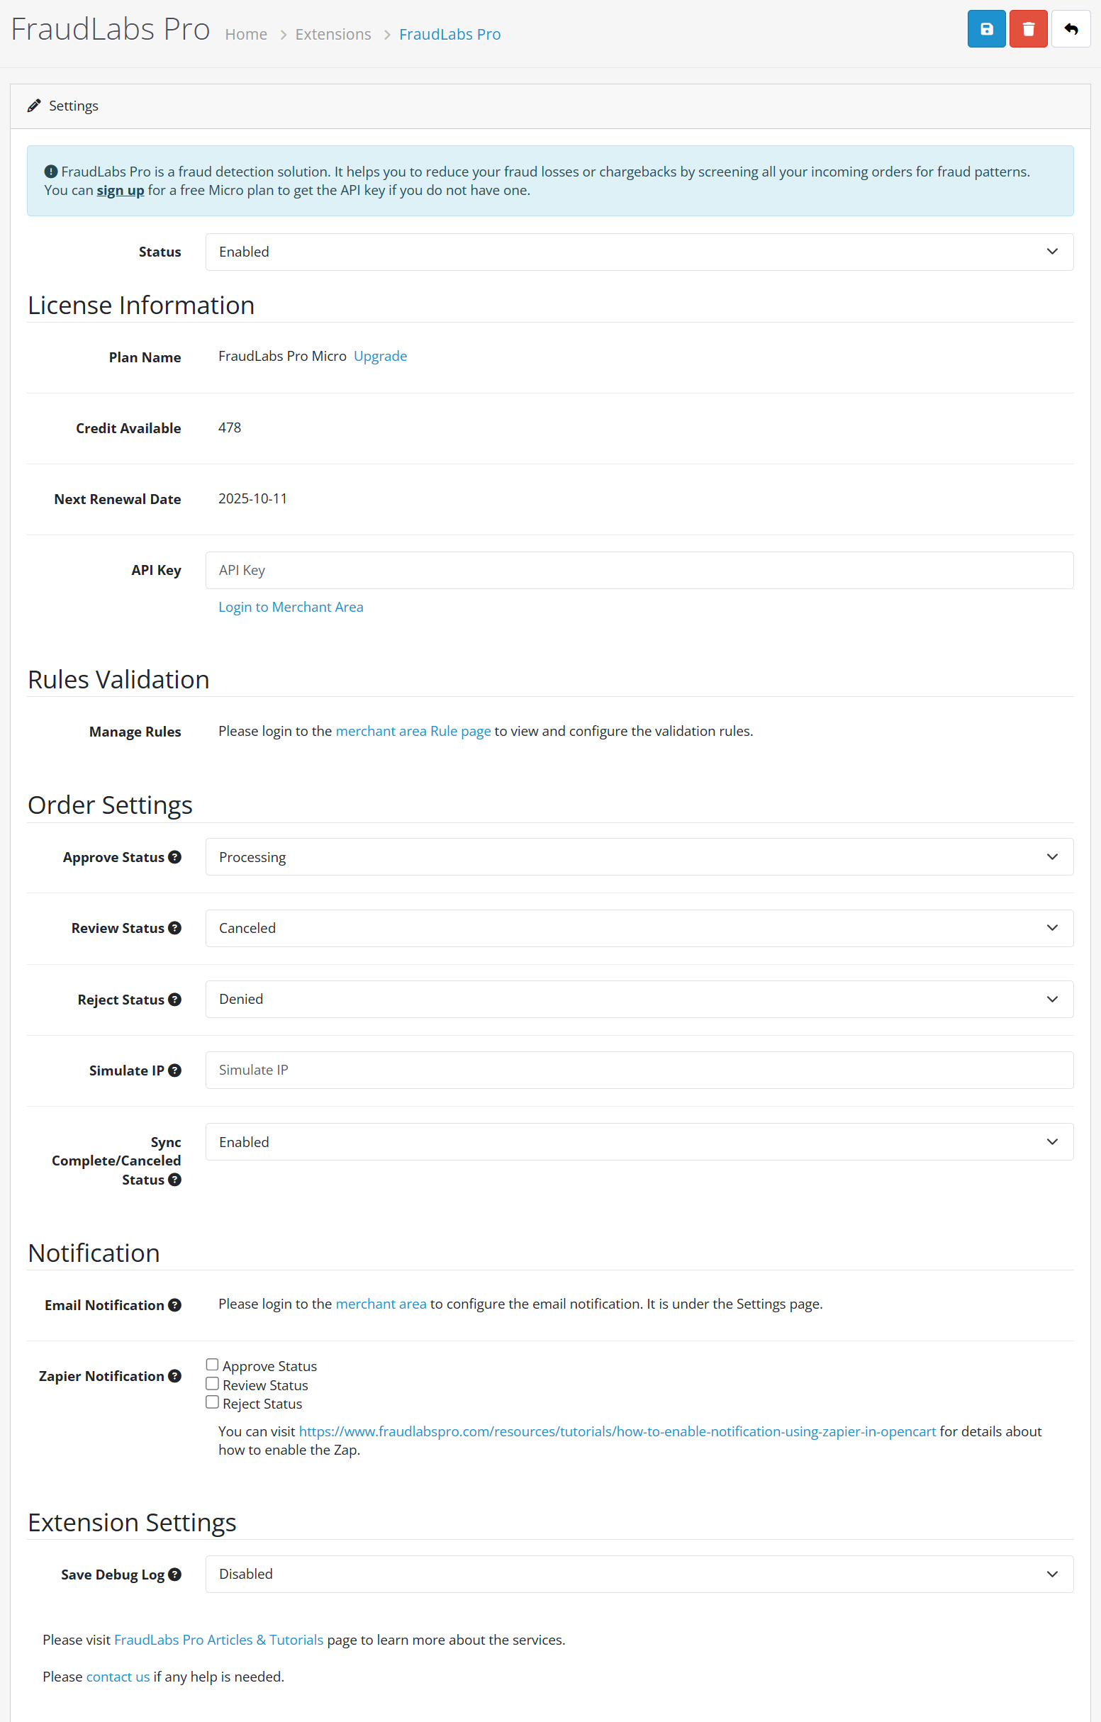This screenshot has height=1722, width=1101.
Task: Open the Review Status dropdown showing Canceled
Action: pyautogui.click(x=639, y=927)
